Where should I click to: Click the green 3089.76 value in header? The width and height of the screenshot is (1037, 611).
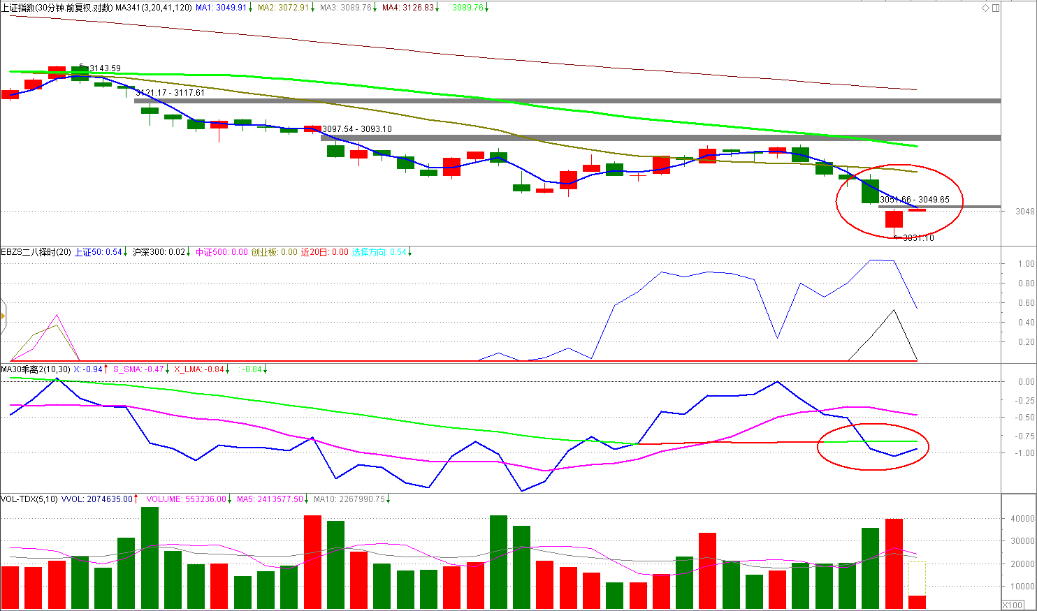(x=467, y=8)
